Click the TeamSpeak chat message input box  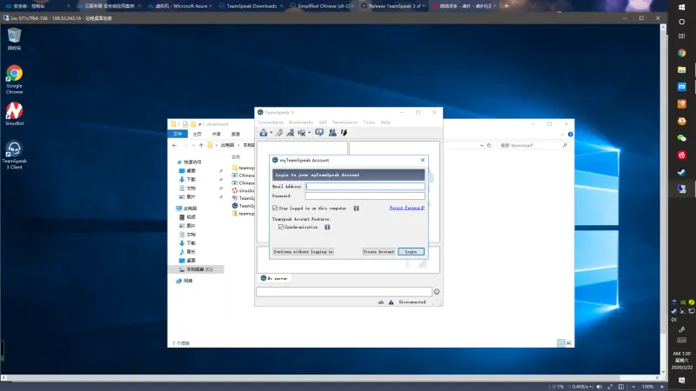(344, 291)
